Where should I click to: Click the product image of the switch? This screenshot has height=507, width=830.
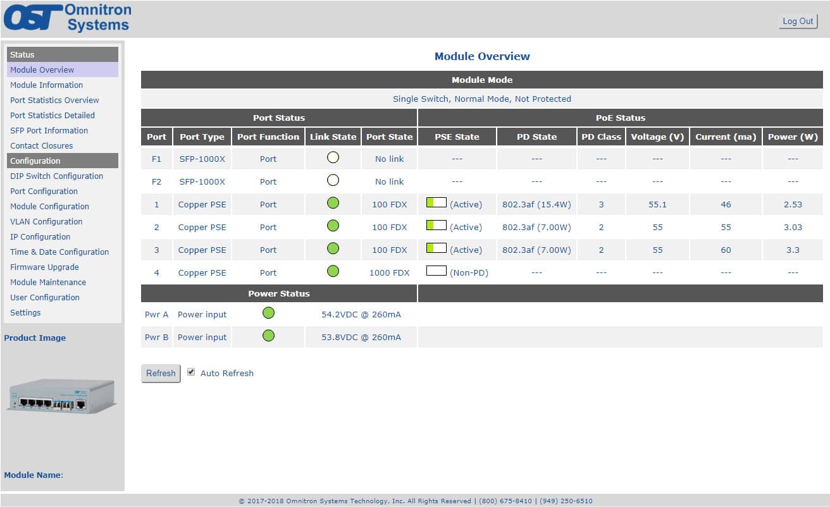point(62,396)
